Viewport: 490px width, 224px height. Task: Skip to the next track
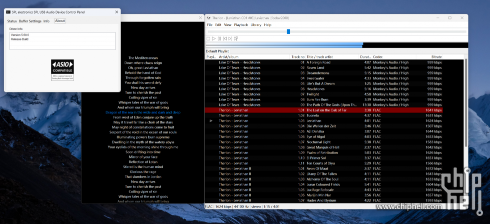pos(230,38)
